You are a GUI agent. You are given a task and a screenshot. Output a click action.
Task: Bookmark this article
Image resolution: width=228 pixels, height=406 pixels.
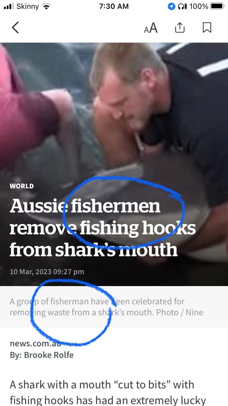tap(207, 28)
